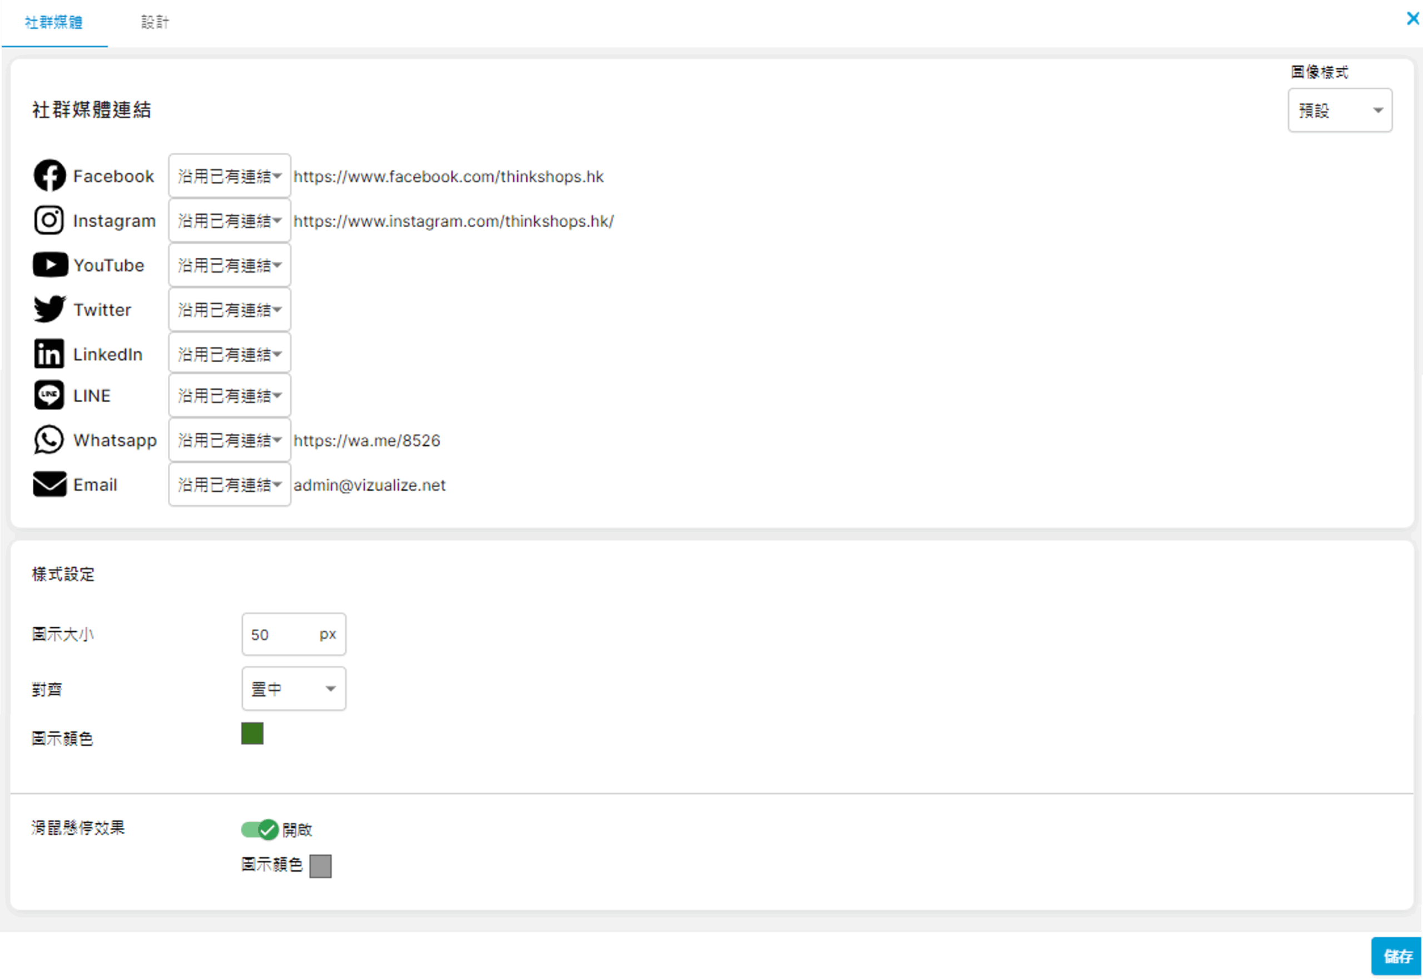Open the gray hover color swatch
The image size is (1423, 979).
320,866
